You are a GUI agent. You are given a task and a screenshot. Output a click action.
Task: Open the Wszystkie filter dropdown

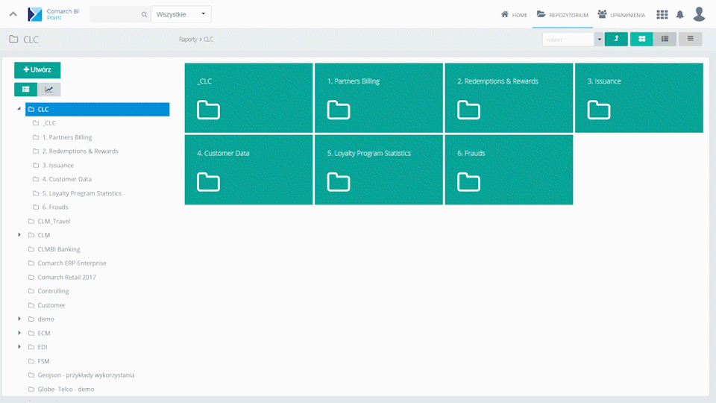click(181, 14)
